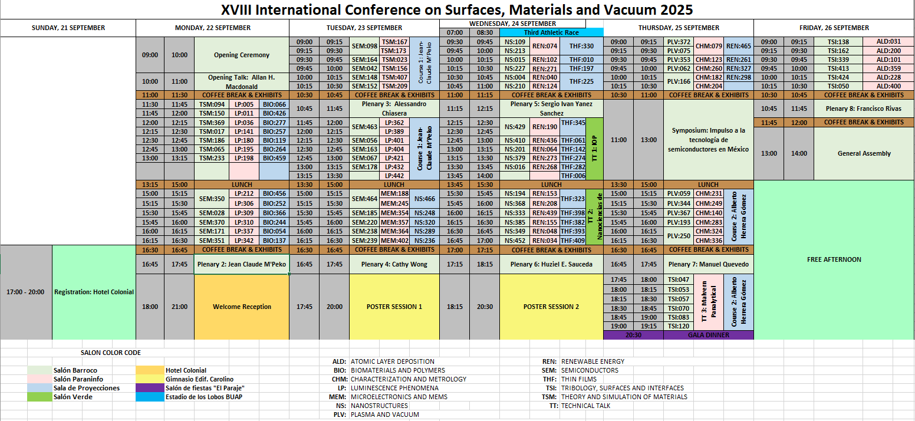Select the vertical "TT 1: IOP" cell
915x421 pixels.
(595, 149)
